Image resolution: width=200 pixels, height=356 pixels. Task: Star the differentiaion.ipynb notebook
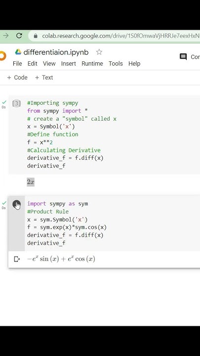coord(99,52)
